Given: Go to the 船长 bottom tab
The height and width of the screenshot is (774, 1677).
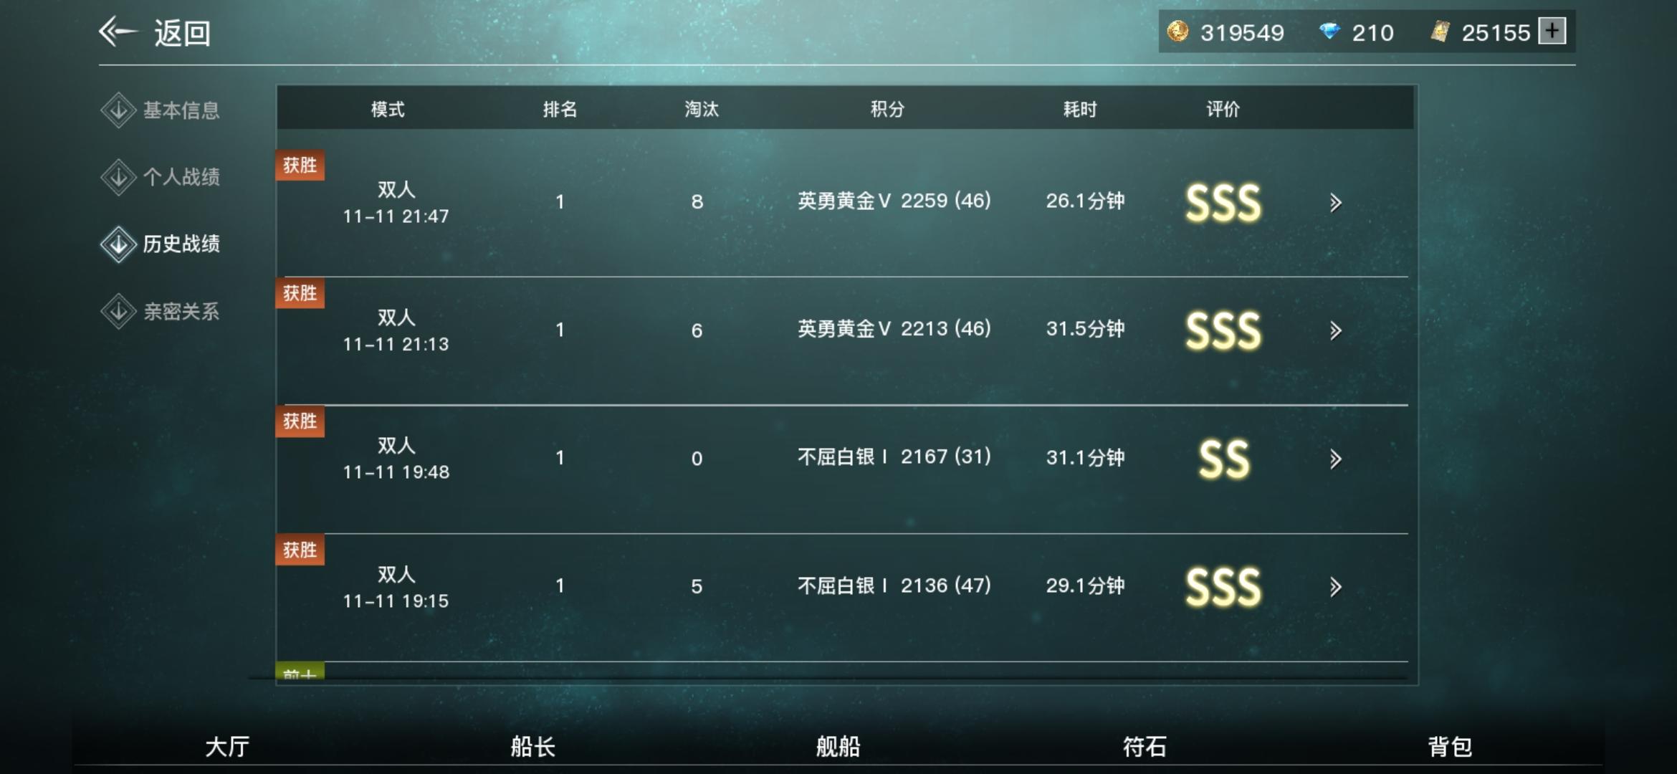Looking at the screenshot, I should [x=532, y=747].
